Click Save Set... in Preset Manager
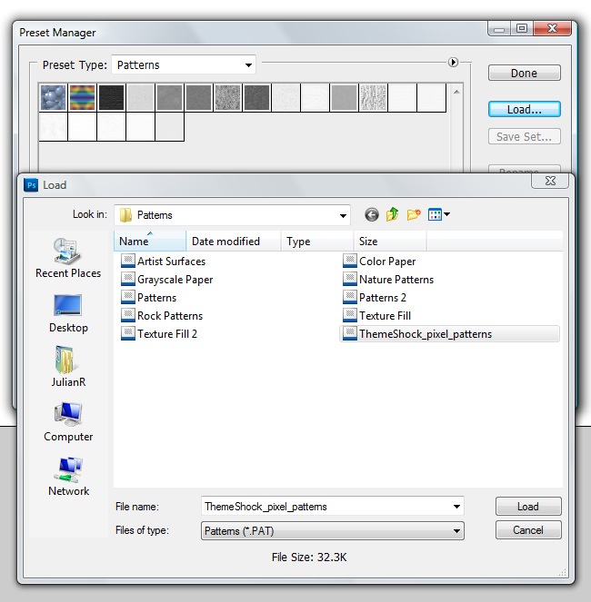 [524, 137]
